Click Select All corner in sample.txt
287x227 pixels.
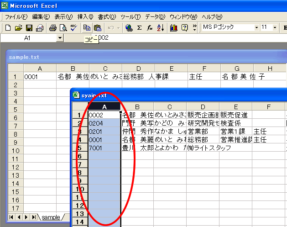click(16, 68)
